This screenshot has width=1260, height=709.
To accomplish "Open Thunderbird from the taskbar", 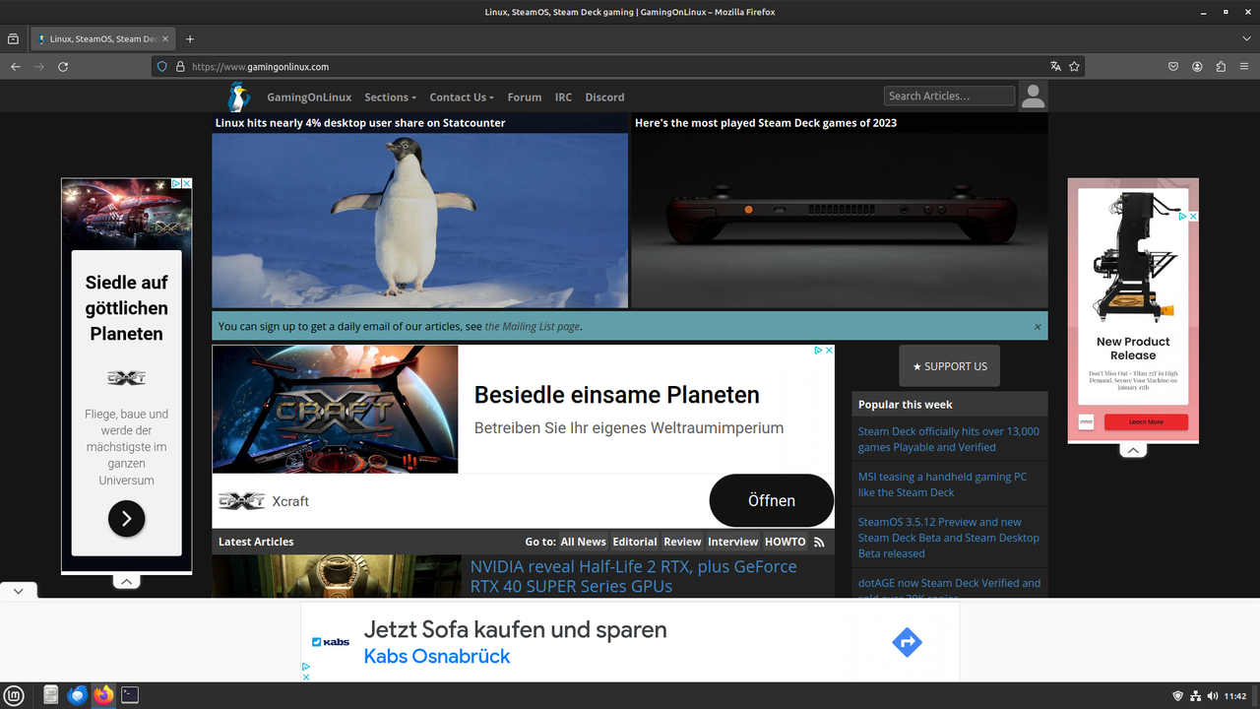I will click(78, 695).
